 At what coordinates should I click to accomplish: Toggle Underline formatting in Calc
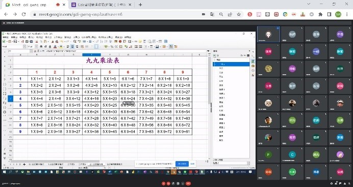coord(50,46)
